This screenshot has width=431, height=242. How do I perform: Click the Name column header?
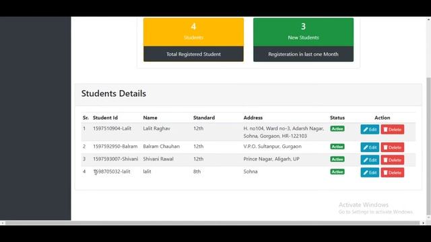150,118
